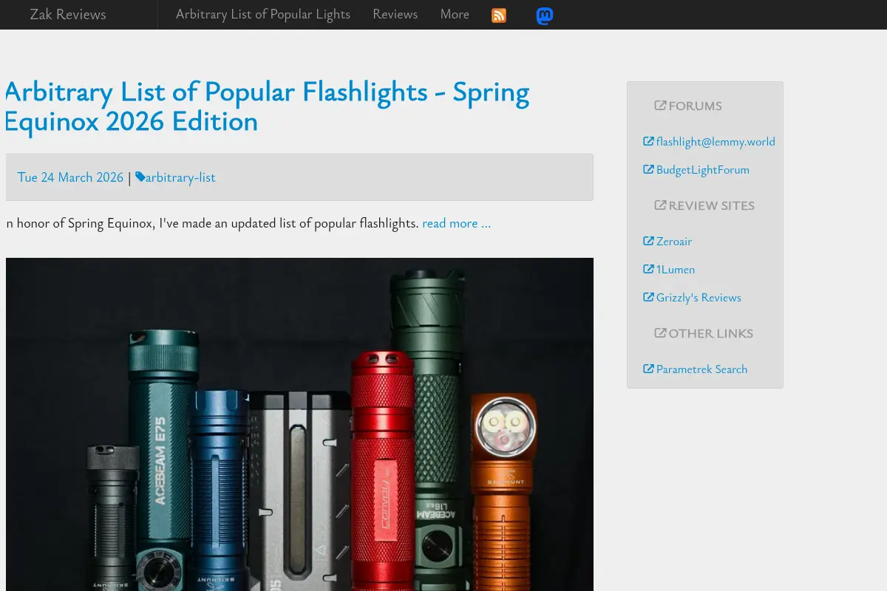
Task: Follow the read more link
Action: (x=456, y=223)
